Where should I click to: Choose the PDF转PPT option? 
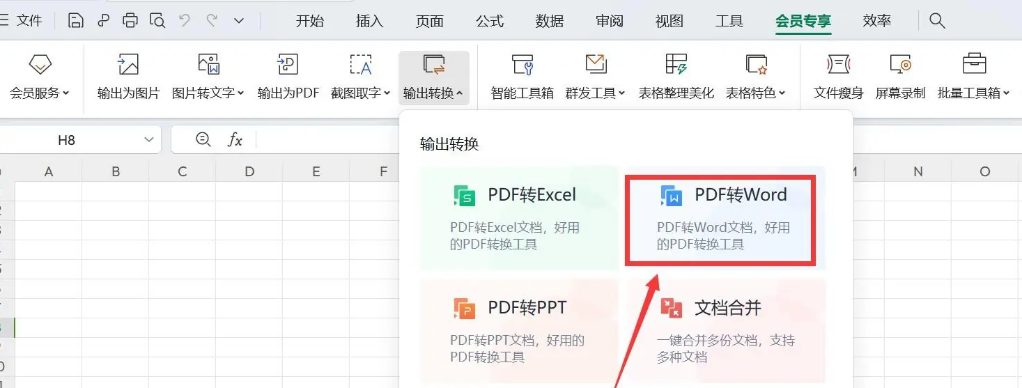pos(519,330)
